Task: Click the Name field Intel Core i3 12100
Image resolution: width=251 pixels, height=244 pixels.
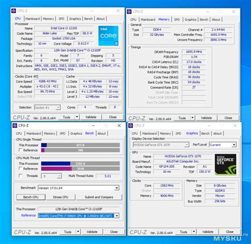Action: tap(64, 28)
